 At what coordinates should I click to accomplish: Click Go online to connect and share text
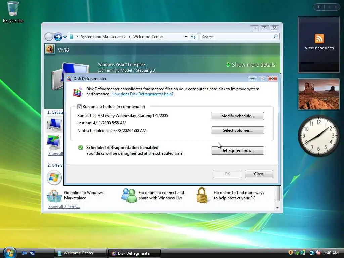[162, 195]
